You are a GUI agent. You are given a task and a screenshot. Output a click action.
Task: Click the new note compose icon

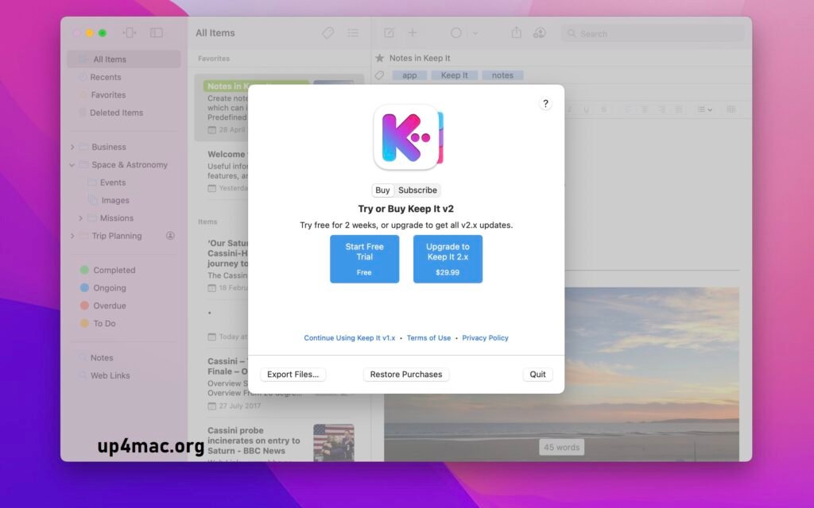tap(389, 33)
